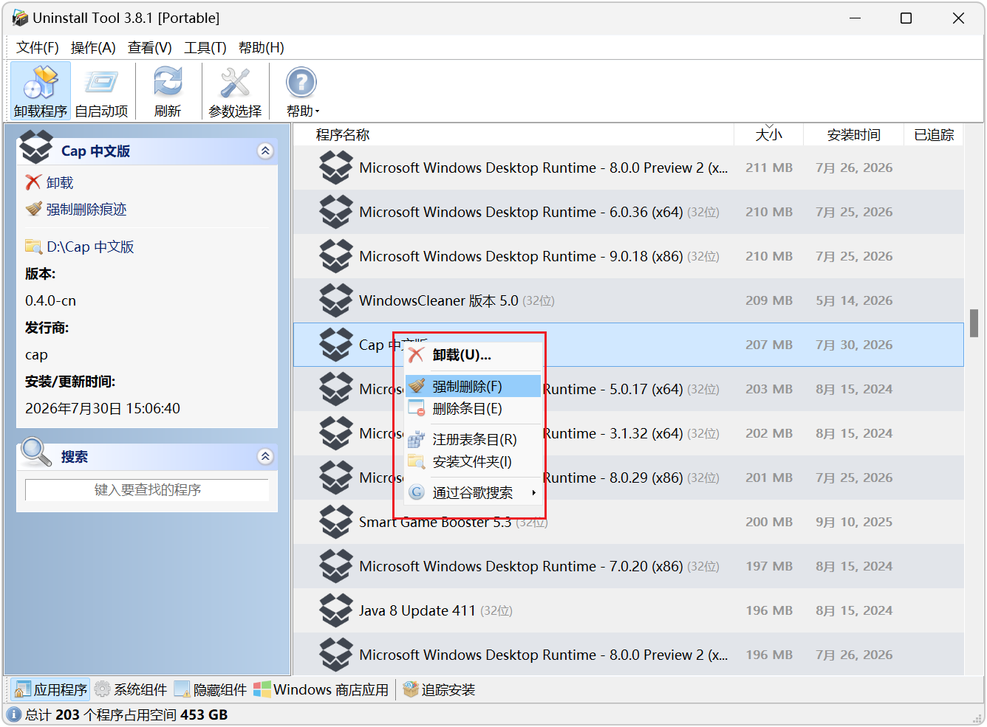Open the D:\Cap 中文版 folder icon
Image resolution: width=987 pixels, height=727 pixels.
33,247
